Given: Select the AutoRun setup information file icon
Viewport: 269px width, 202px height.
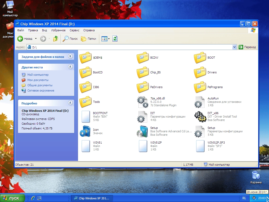Looking at the screenshot, I should point(200,102).
